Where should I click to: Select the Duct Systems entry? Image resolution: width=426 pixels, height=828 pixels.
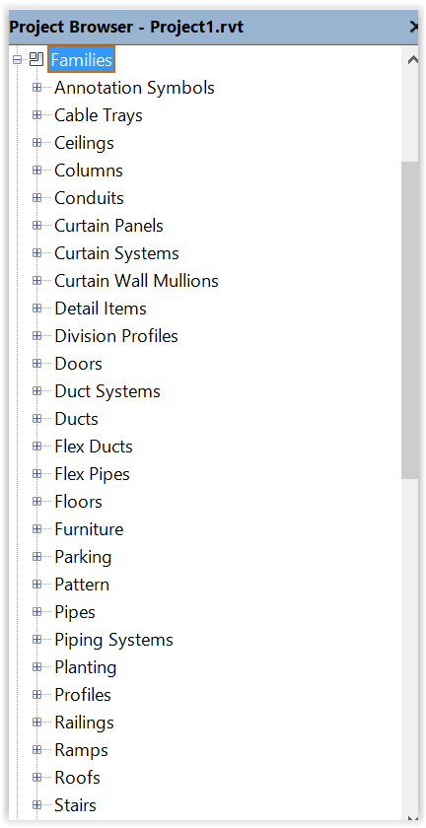107,390
